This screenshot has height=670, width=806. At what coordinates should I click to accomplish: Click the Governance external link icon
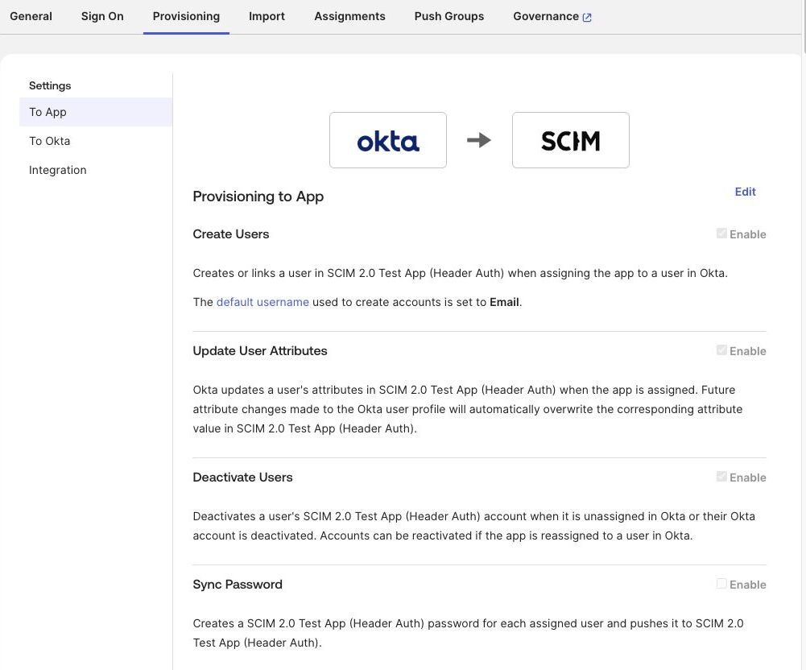click(587, 18)
